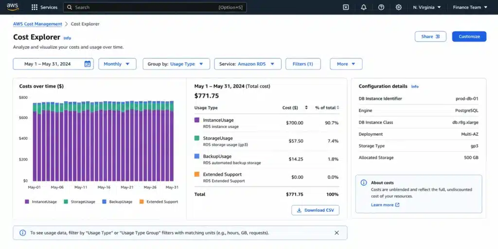Click the Usage Type column header
The height and width of the screenshot is (249, 498).
pyautogui.click(x=206, y=107)
